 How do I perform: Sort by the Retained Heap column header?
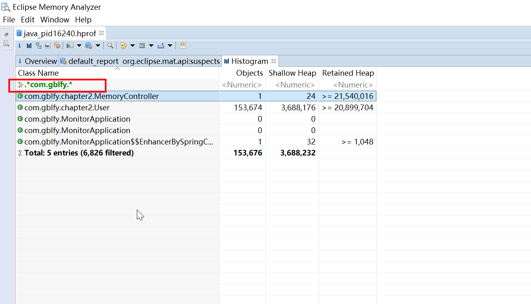348,73
